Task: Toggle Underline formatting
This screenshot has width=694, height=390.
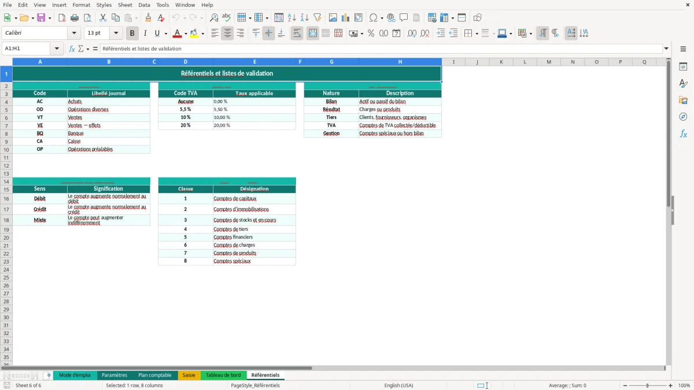Action: 157,34
